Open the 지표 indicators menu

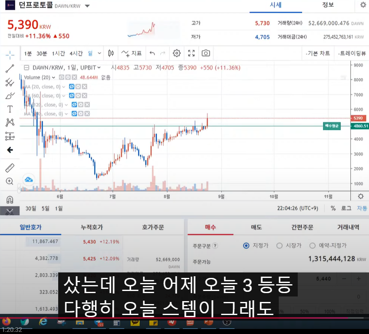pos(132,54)
